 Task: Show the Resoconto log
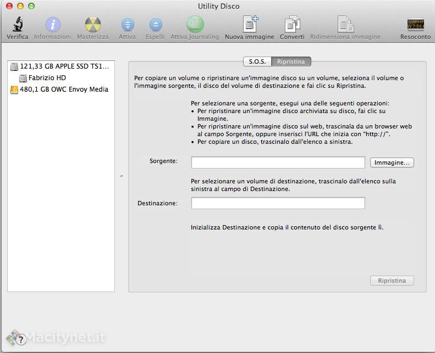coord(415,24)
